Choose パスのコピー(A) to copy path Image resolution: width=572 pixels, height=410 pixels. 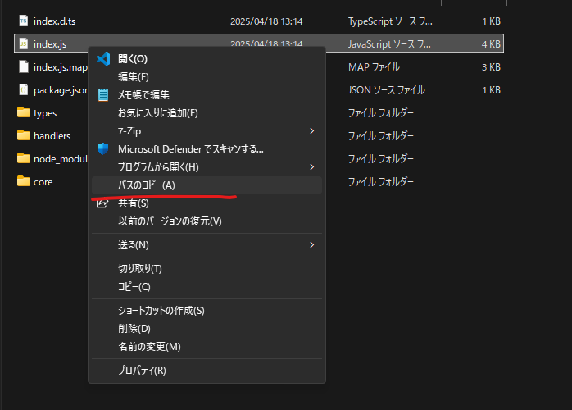207,185
